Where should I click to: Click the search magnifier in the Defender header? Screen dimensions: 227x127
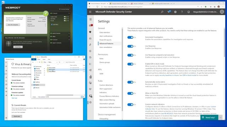162,12
